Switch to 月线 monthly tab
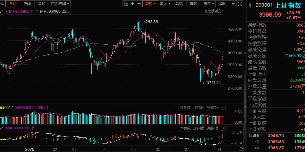 pyautogui.click(x=42, y=4)
